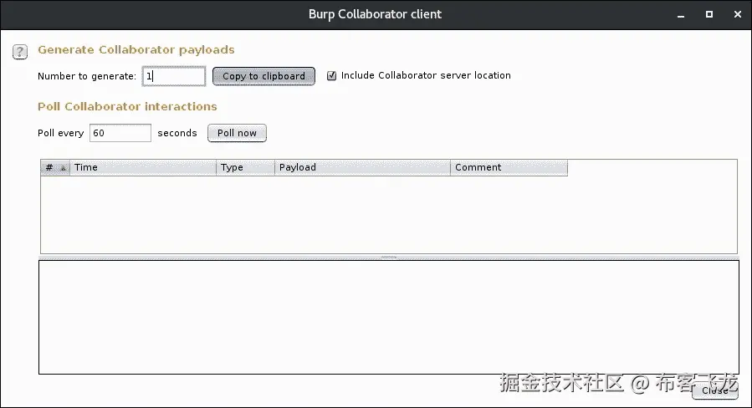Click the Close button at bottom right

(x=714, y=390)
